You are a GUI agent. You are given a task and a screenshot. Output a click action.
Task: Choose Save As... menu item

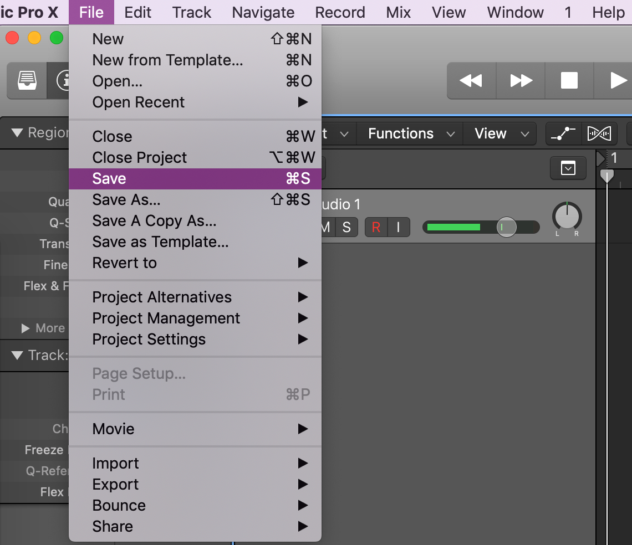195,200
